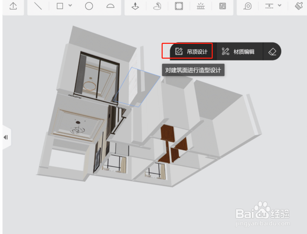
Task: Select the tape measure tool
Action: pyautogui.click(x=248, y=6)
